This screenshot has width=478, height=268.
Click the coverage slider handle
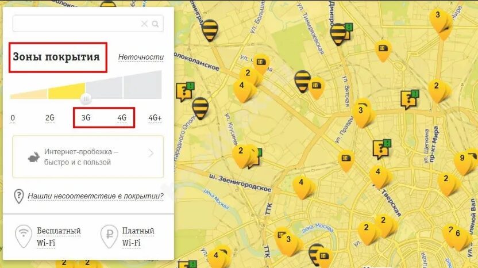[86, 98]
